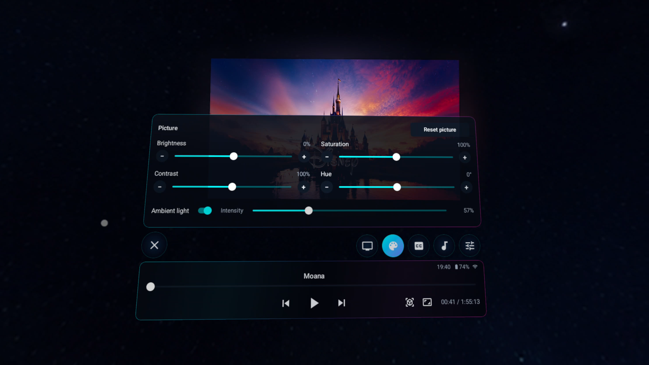Viewport: 649px width, 365px height.
Task: Click the Brightness slider handle
Action: coord(233,156)
